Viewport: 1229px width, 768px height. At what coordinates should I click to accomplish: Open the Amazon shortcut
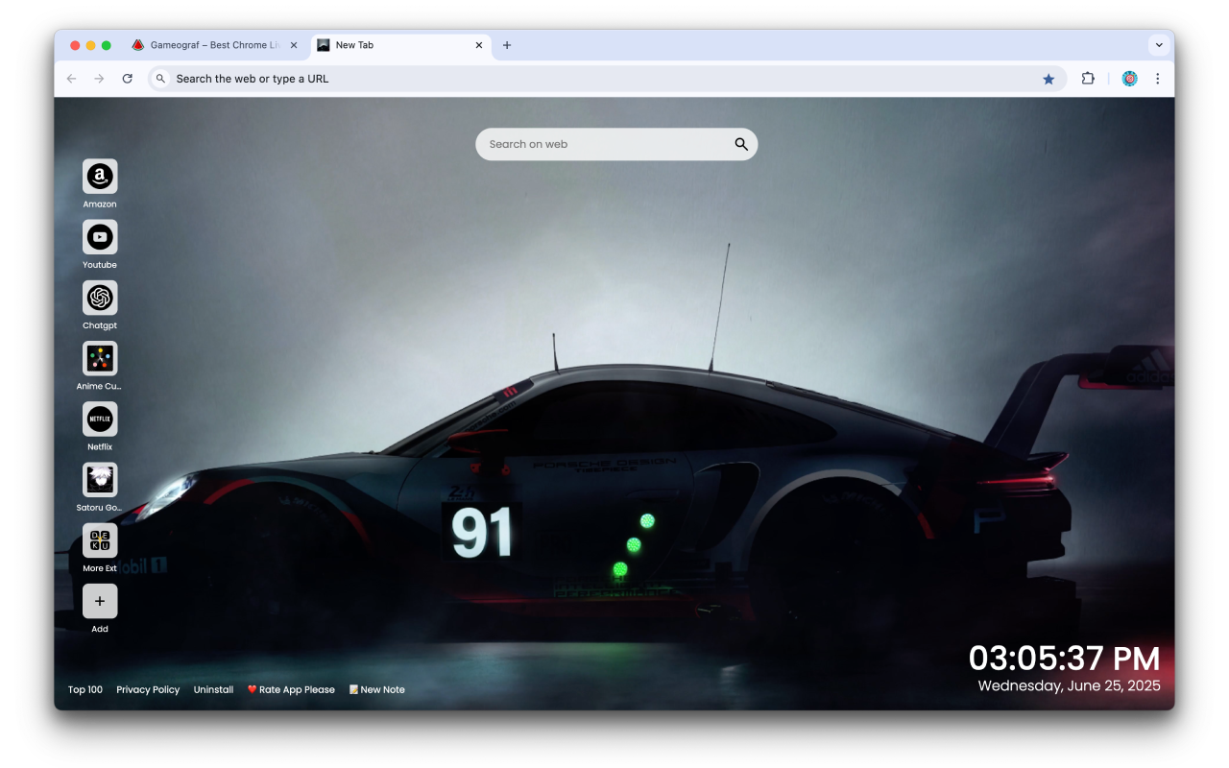click(100, 178)
